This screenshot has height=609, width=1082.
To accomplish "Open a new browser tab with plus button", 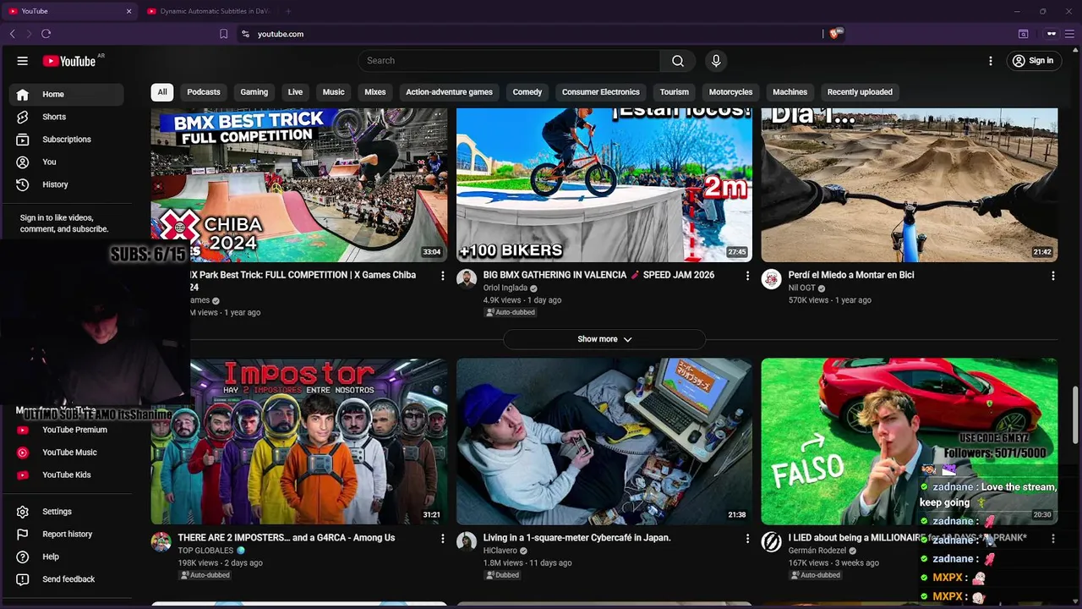I will [288, 11].
